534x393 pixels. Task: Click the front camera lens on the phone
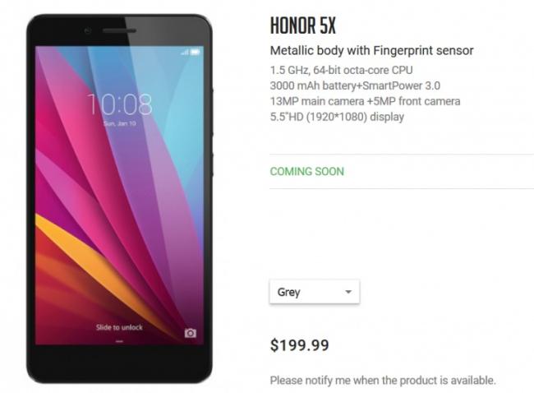88,31
